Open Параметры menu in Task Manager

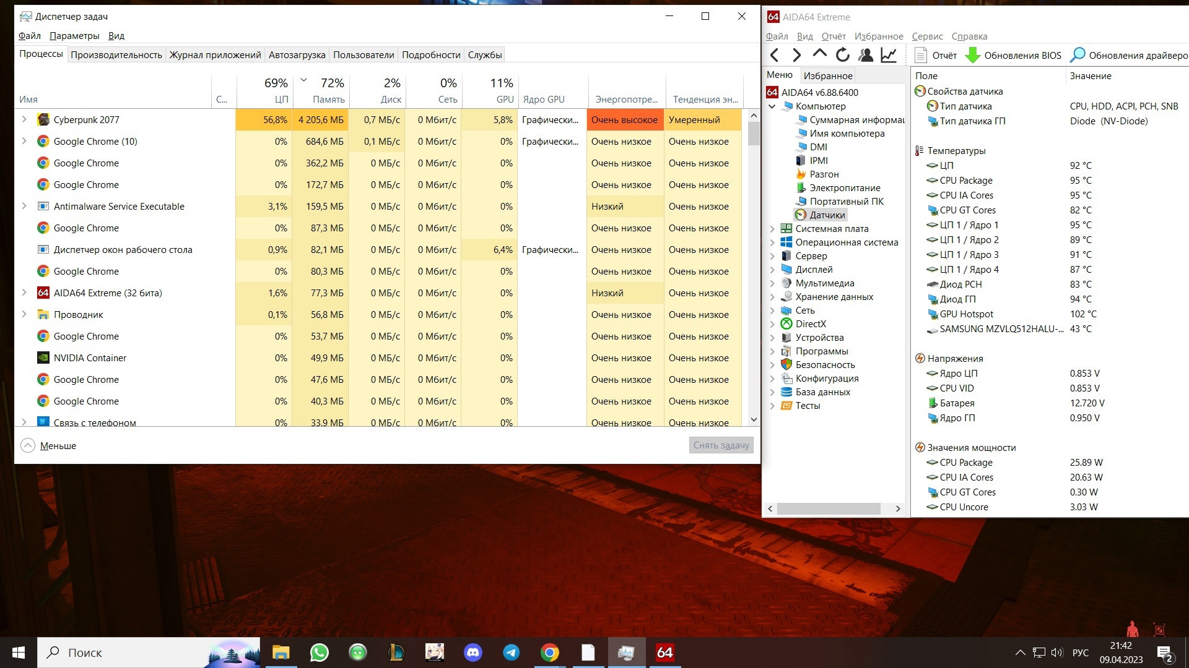click(x=74, y=36)
